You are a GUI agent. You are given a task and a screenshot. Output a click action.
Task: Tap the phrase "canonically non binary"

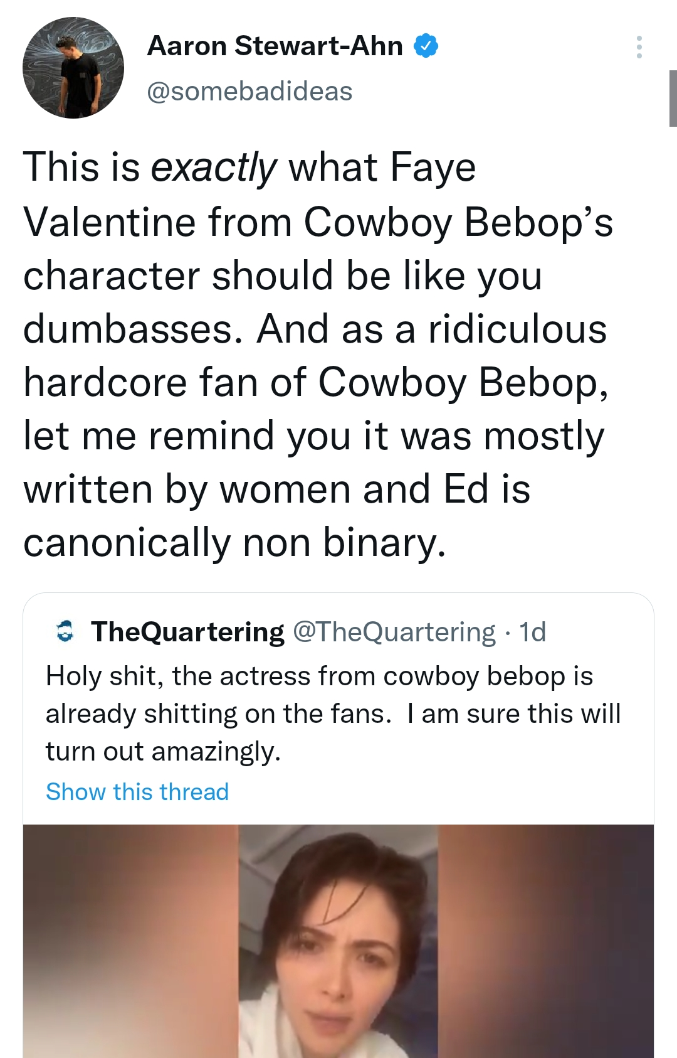pos(234,543)
